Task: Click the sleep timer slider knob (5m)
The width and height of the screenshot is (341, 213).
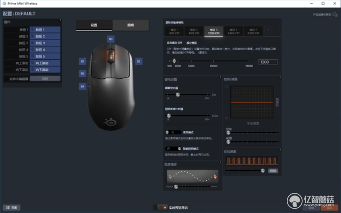Action: (178, 95)
